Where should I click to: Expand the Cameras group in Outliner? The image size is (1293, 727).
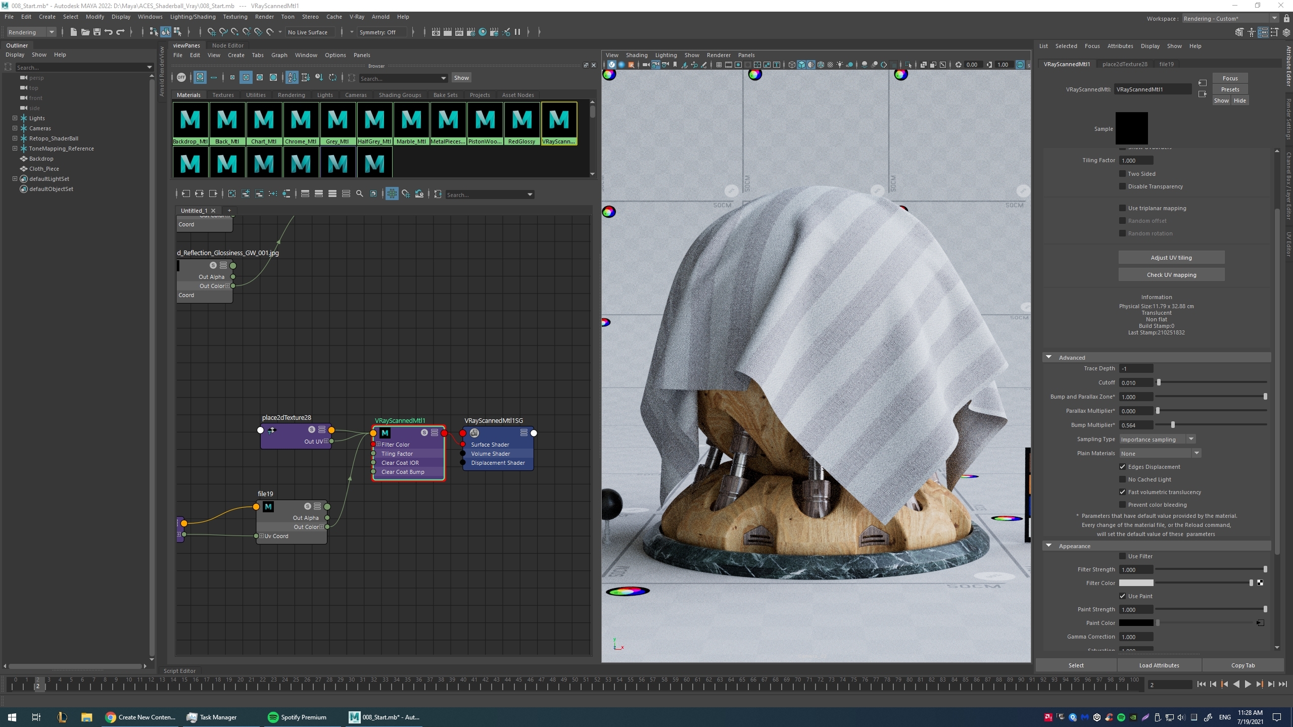[x=15, y=128]
